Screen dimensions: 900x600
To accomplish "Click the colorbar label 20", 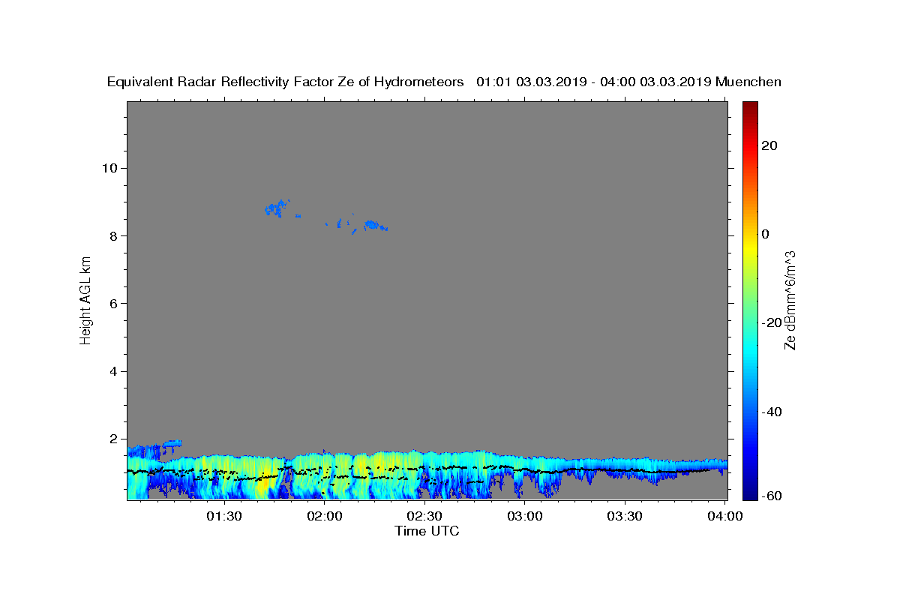I will 769,145.
